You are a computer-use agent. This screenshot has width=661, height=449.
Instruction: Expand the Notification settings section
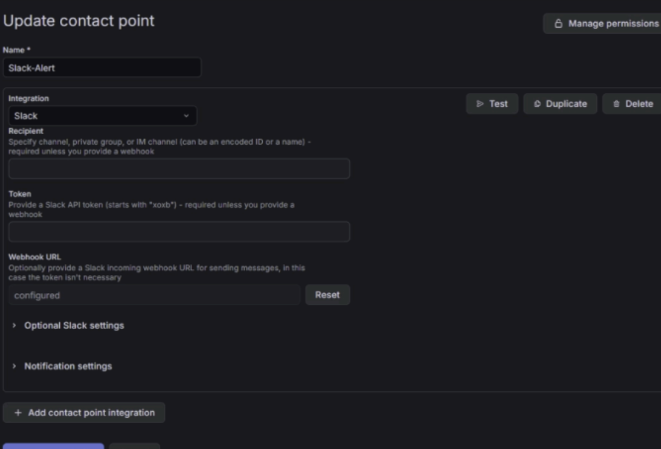[68, 366]
